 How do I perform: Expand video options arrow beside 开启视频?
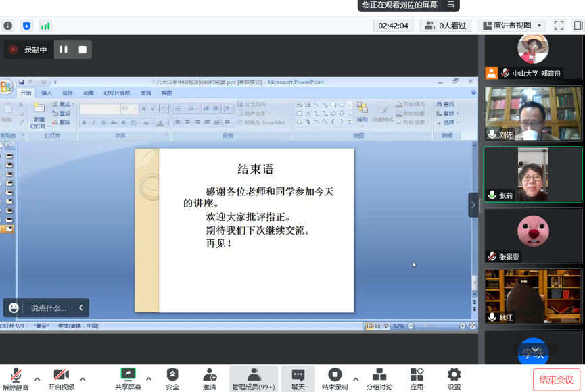pyautogui.click(x=83, y=379)
